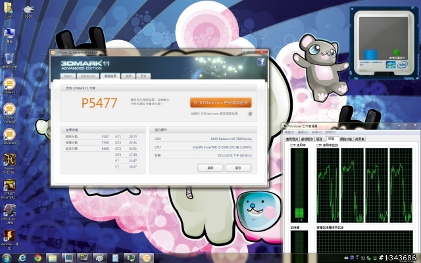Open Task Manager taskbar icon

(x=131, y=258)
